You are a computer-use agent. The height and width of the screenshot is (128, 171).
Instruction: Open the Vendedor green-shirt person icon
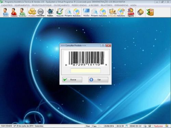[x=23, y=12]
